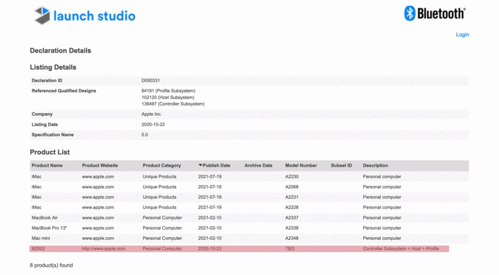Select the B2002 product name
The height and width of the screenshot is (275, 499).
click(38, 249)
